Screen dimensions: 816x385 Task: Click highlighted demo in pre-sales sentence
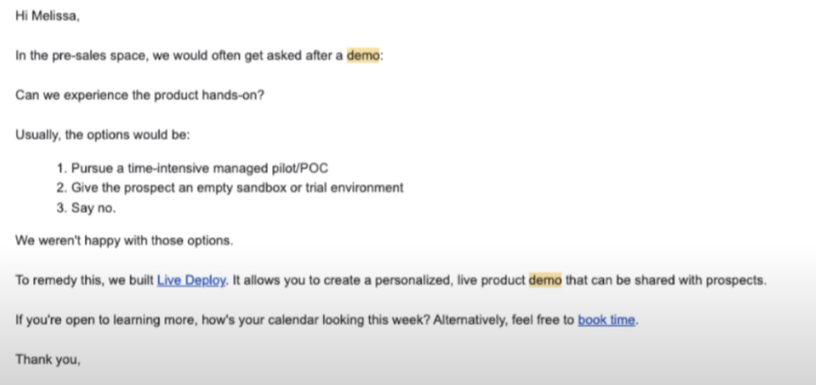click(363, 55)
